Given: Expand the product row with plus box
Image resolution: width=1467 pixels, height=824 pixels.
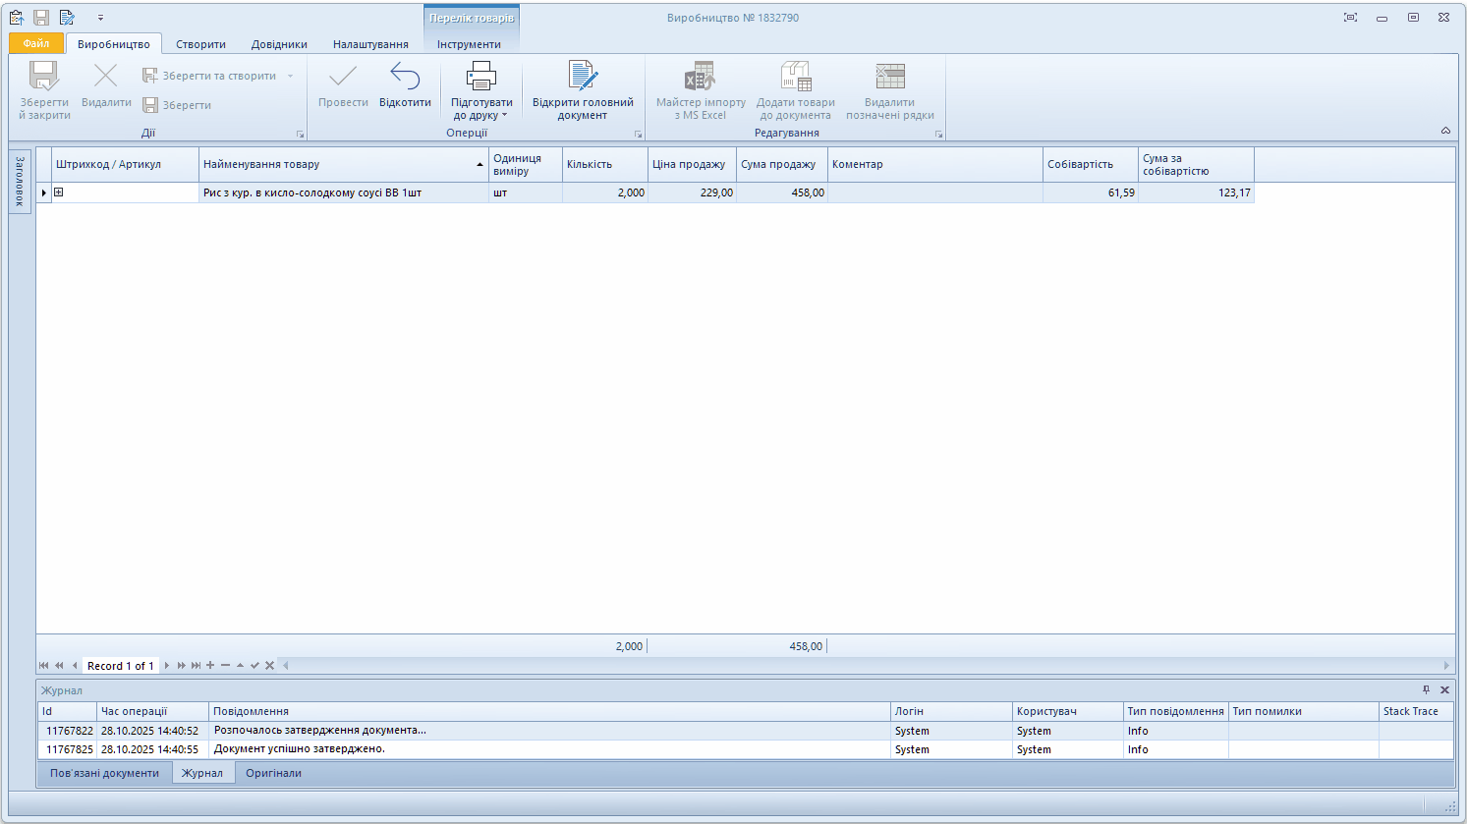Looking at the screenshot, I should [x=59, y=192].
